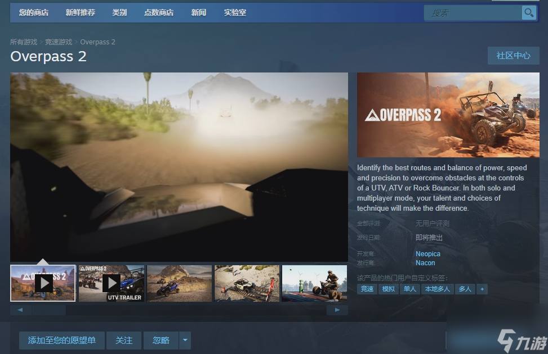View the ATV rider screenshot thumbnail
The height and width of the screenshot is (354, 548).
click(314, 283)
